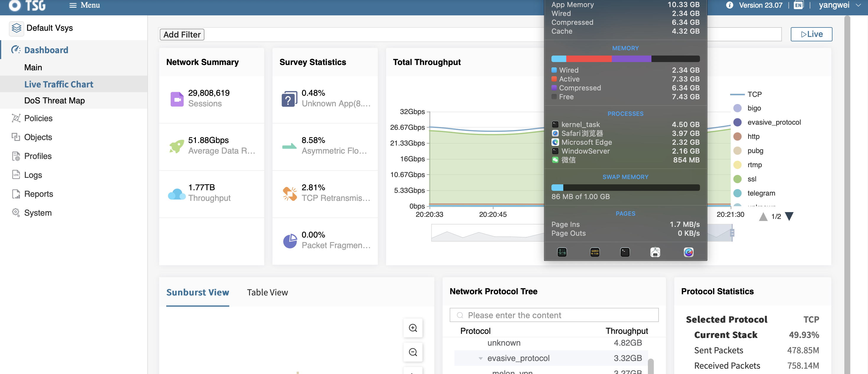Image resolution: width=868 pixels, height=374 pixels.
Task: Open the Terminal icon in memory popup
Action: (x=625, y=252)
